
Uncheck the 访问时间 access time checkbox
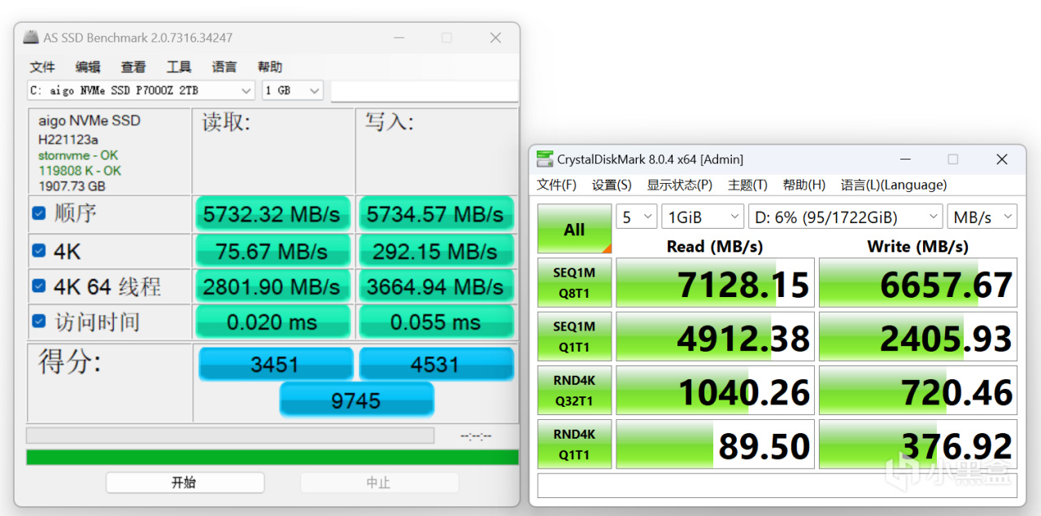tap(38, 321)
